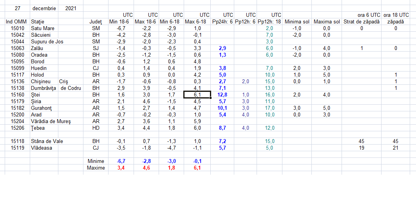The width and height of the screenshot is (416, 211).
Task: Select station code 15119
Action: [x=18, y=148]
